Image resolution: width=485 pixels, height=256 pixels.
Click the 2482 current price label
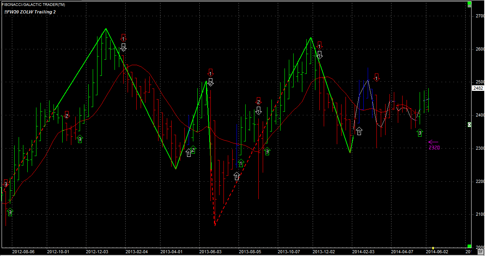tap(478, 88)
